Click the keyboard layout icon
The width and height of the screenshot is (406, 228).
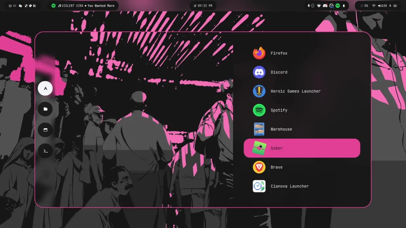point(395,6)
